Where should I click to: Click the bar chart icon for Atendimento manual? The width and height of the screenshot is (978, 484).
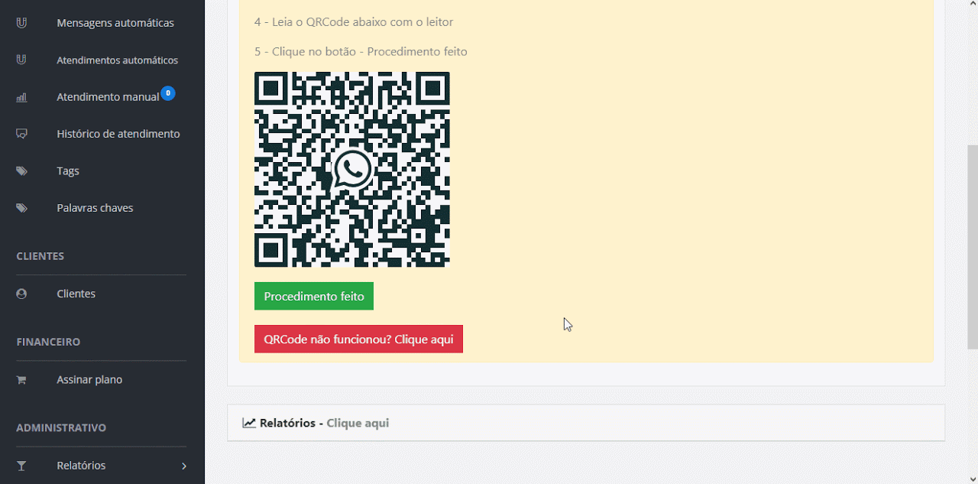tap(21, 97)
